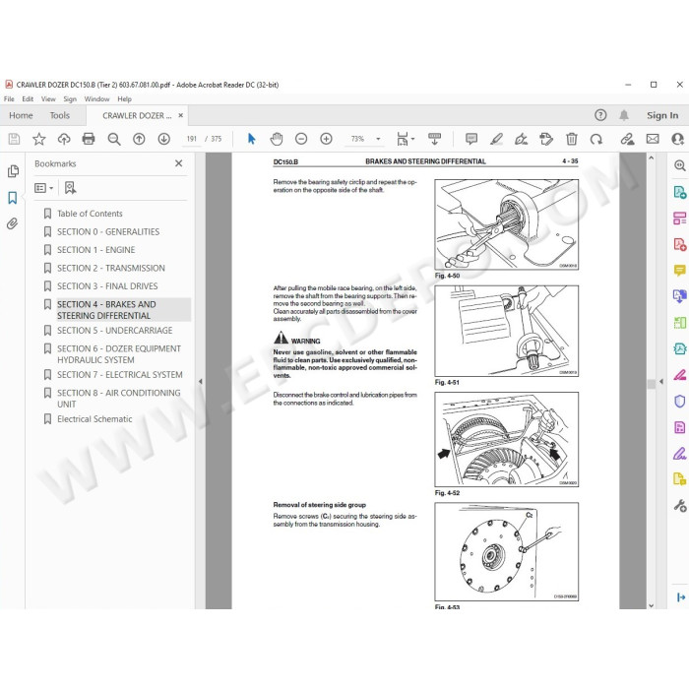The width and height of the screenshot is (689, 689).
Task: Toggle the Attachments paperclip panel
Action: click(x=12, y=223)
